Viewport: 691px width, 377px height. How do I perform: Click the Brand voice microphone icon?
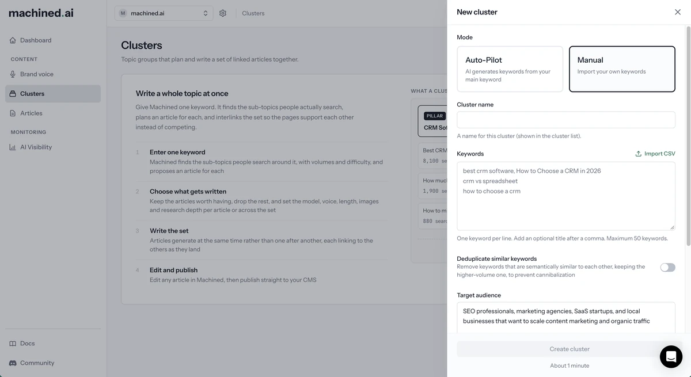tap(13, 74)
